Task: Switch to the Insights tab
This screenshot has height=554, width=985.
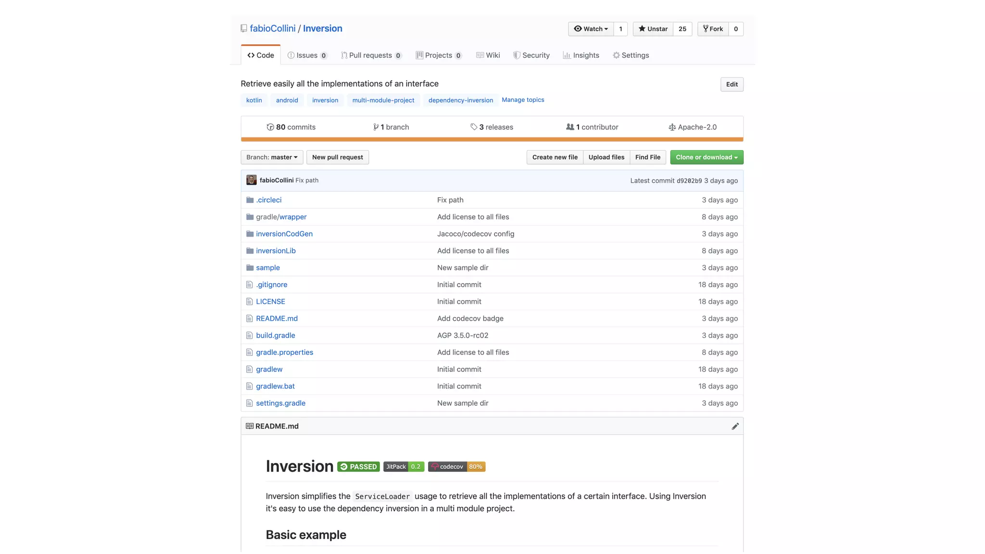Action: 581,55
